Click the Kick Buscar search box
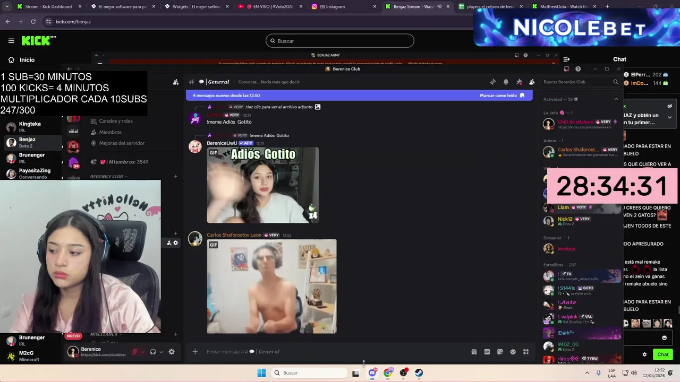 pos(340,41)
